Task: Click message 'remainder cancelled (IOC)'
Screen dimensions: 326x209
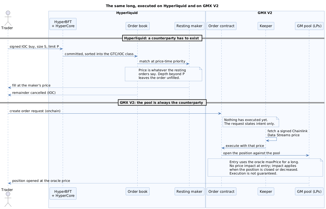Action: 34,93
